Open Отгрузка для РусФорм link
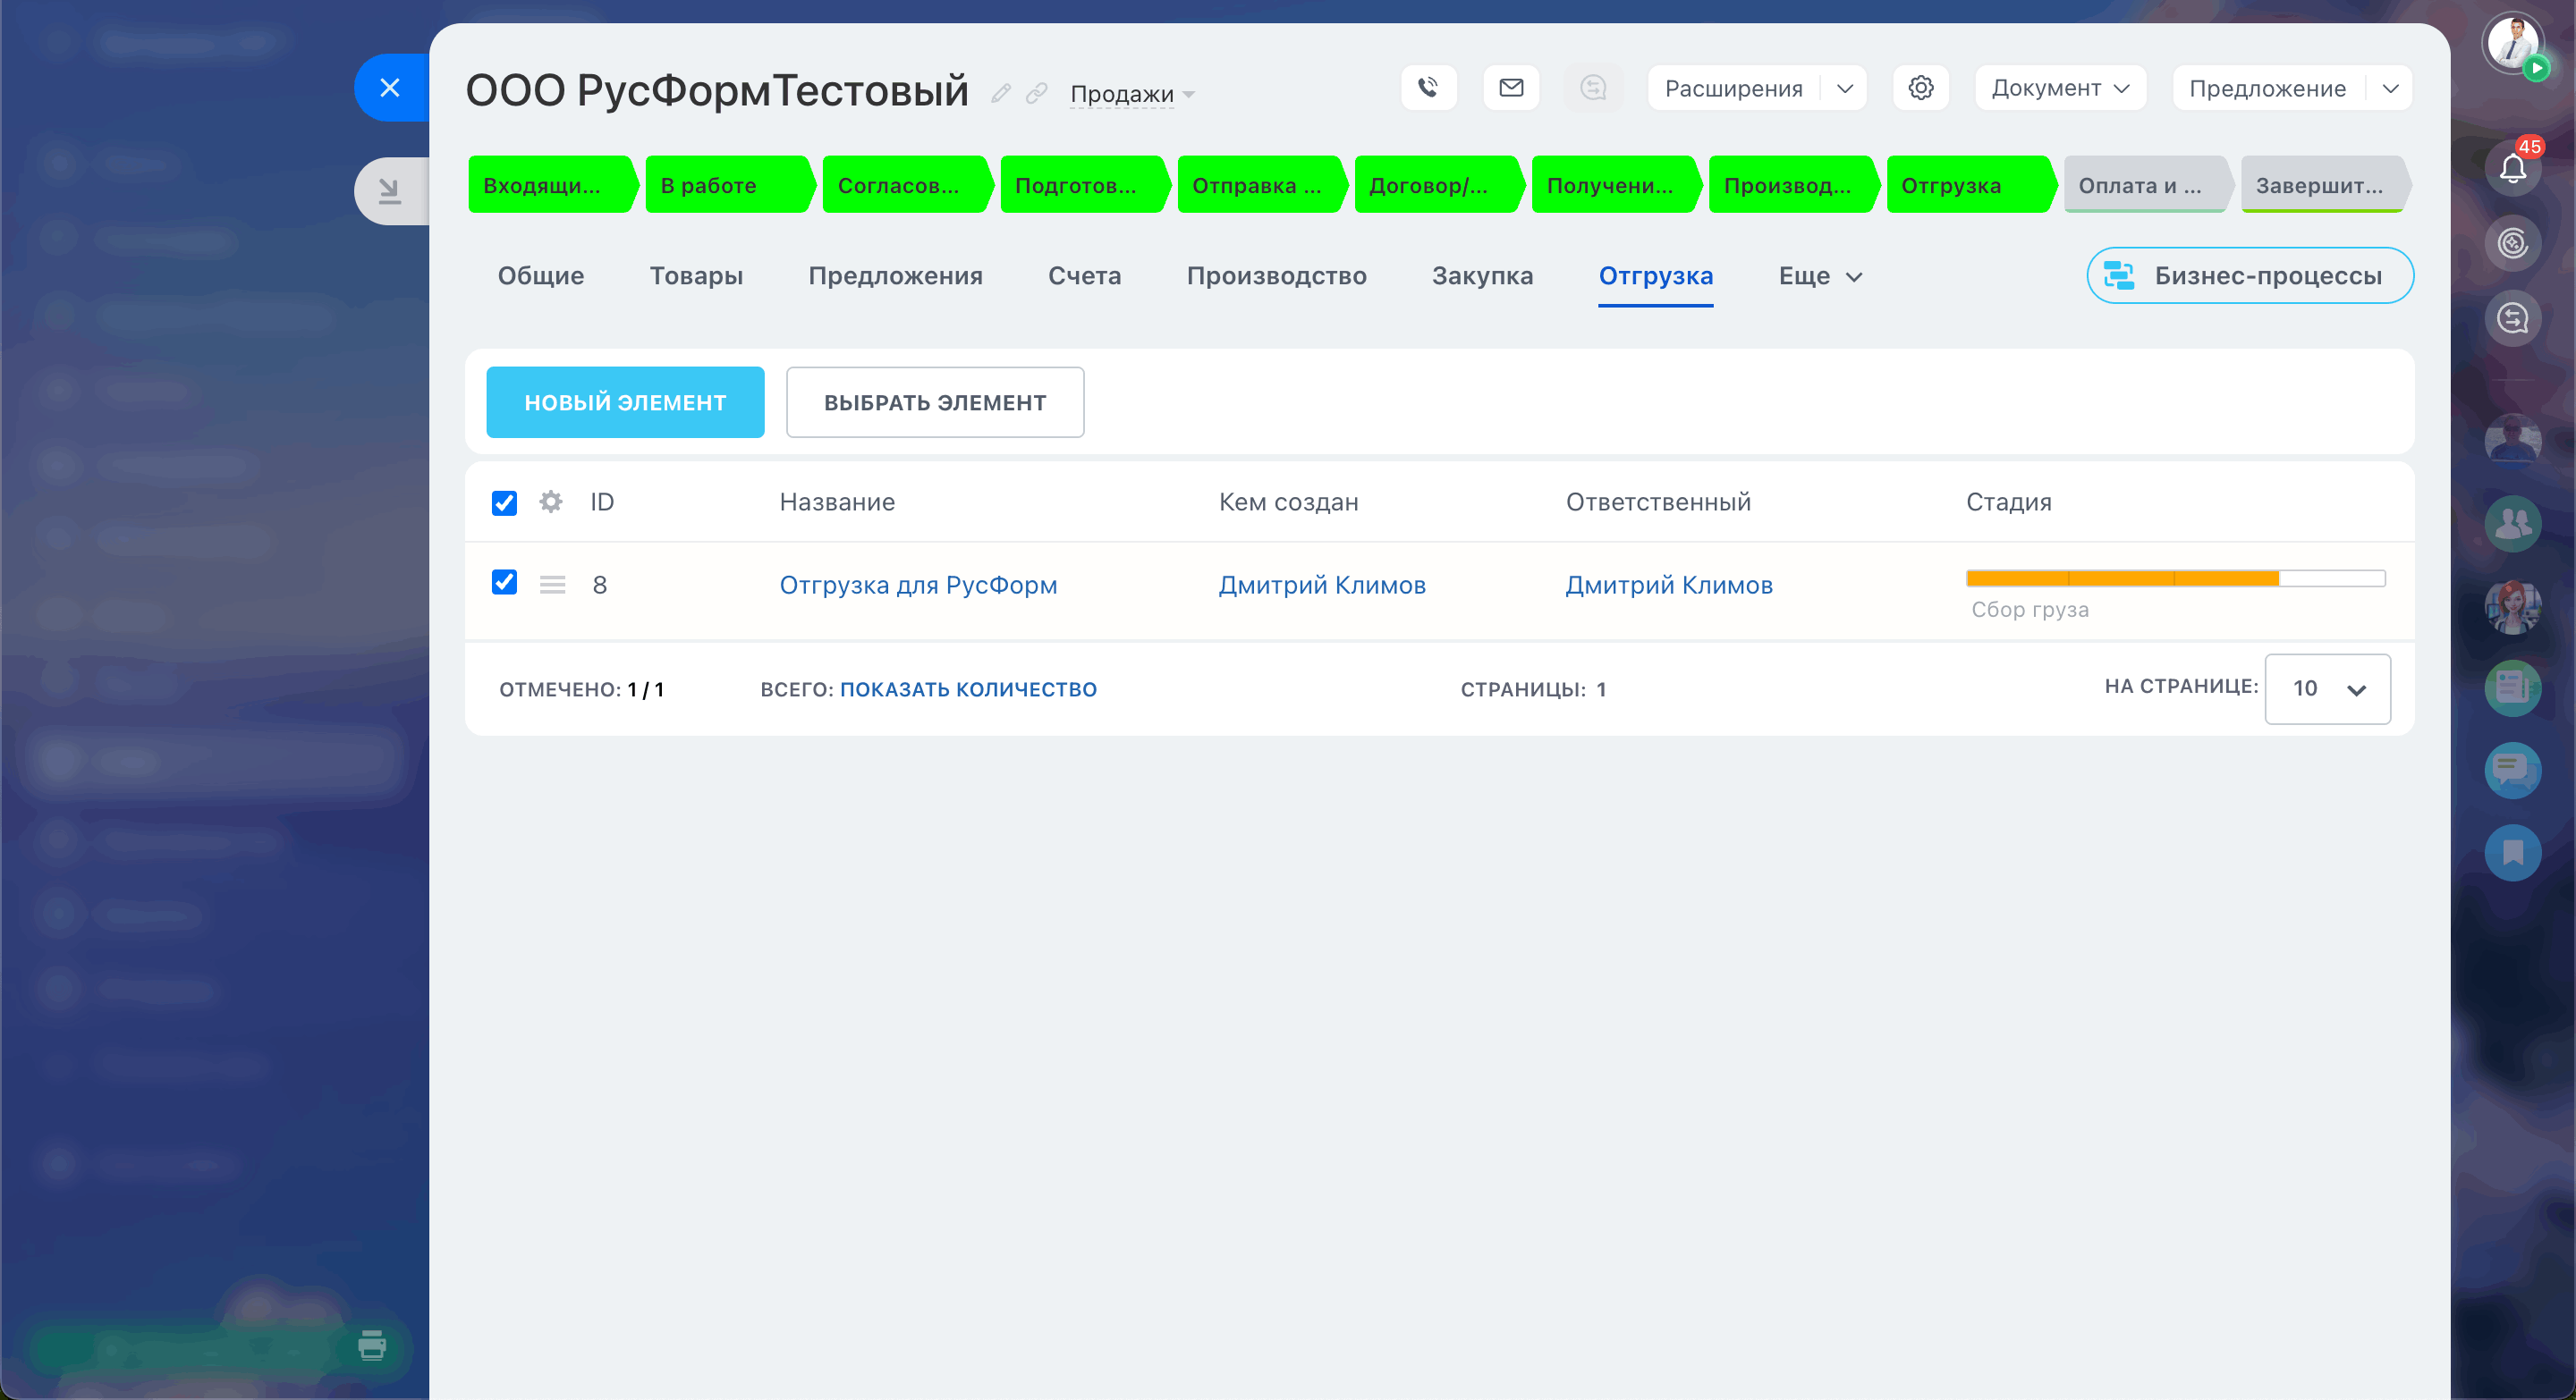 [x=918, y=585]
